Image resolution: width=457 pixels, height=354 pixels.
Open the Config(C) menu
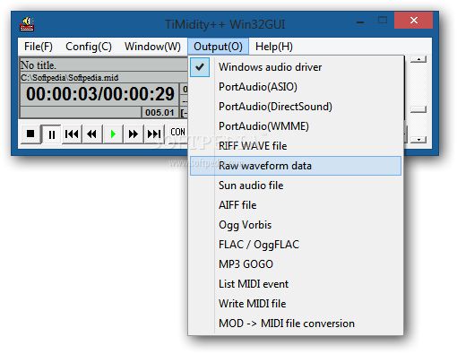(x=89, y=47)
